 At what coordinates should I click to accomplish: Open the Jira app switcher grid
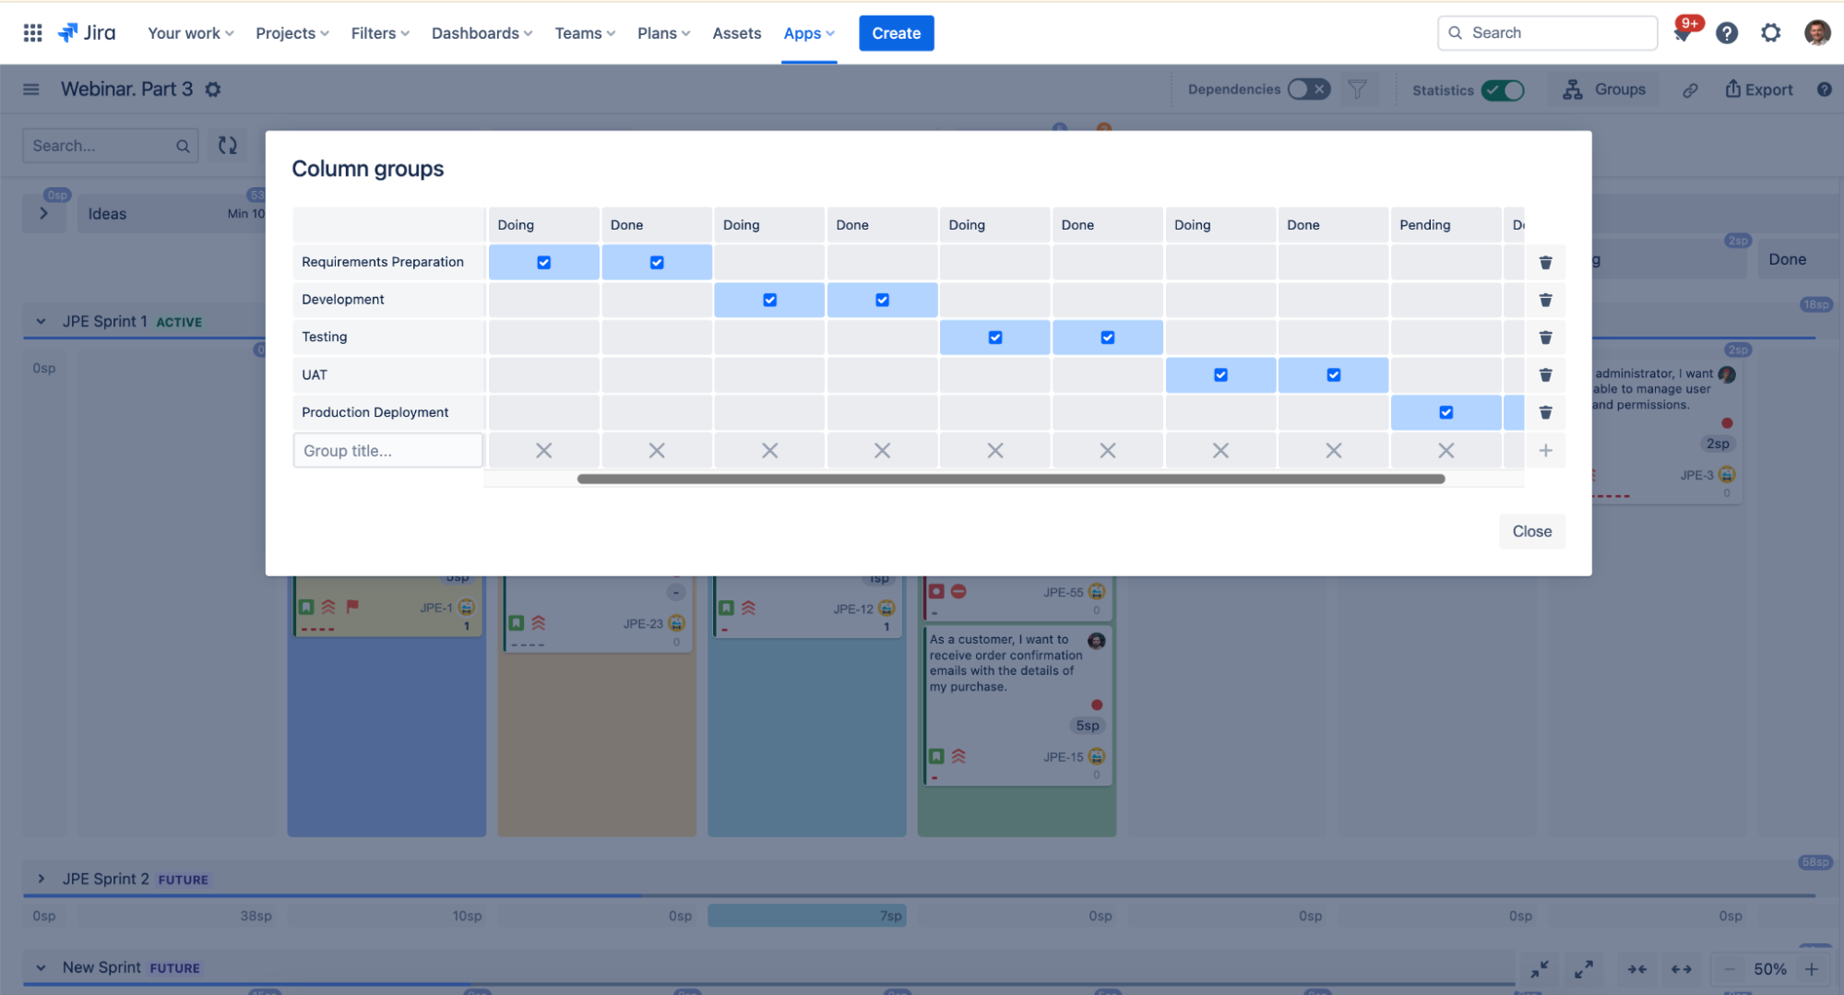32,33
